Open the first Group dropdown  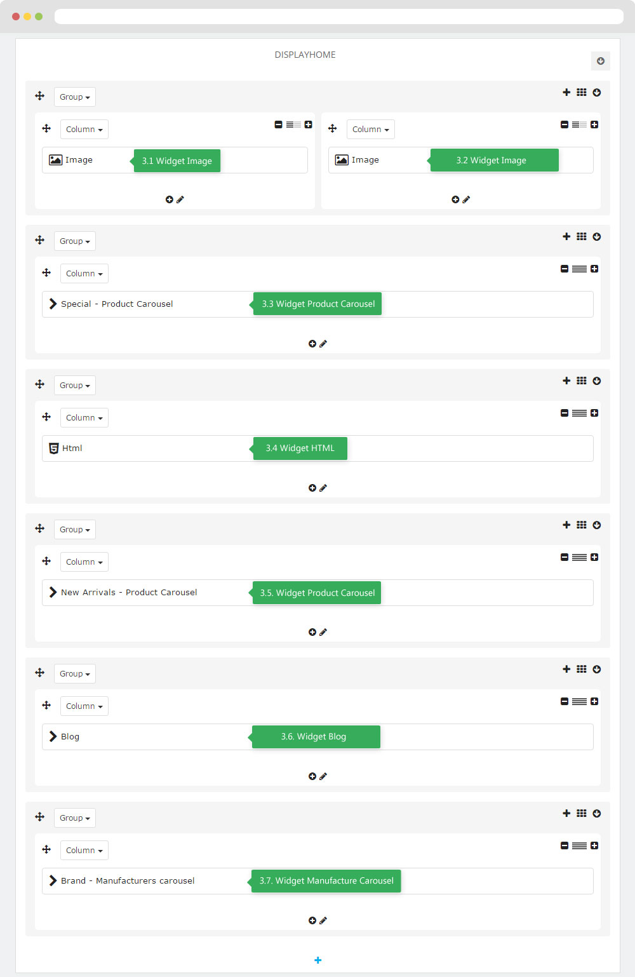75,97
